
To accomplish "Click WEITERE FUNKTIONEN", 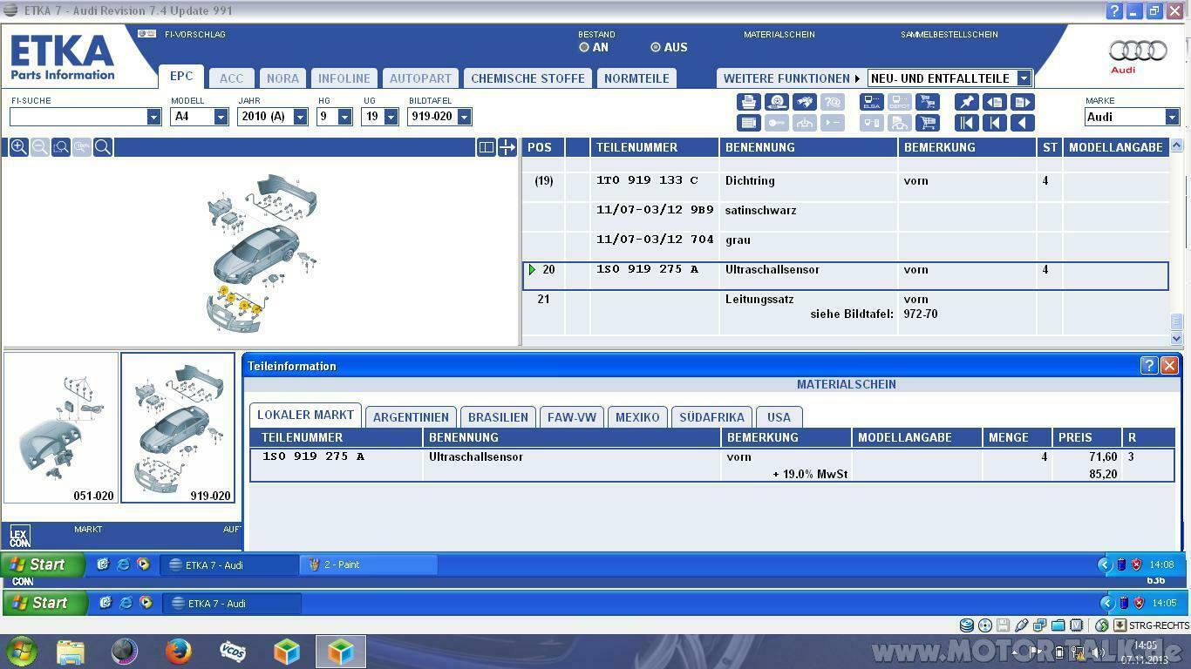I will tap(785, 78).
